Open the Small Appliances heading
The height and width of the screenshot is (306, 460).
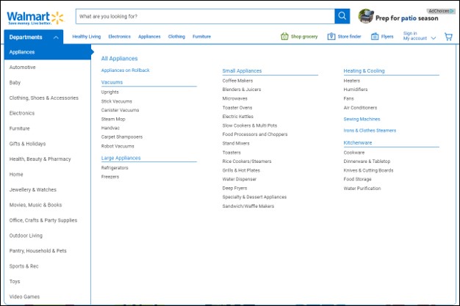[242, 71]
